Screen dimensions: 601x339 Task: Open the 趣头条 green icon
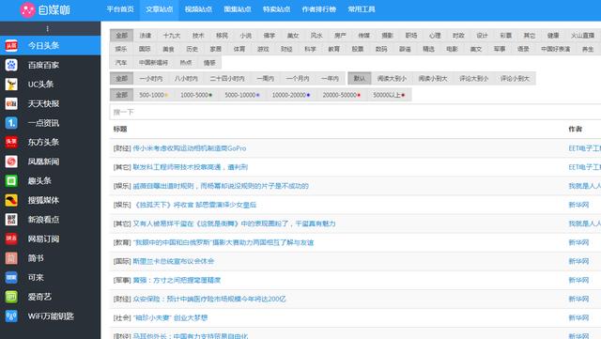(x=11, y=180)
